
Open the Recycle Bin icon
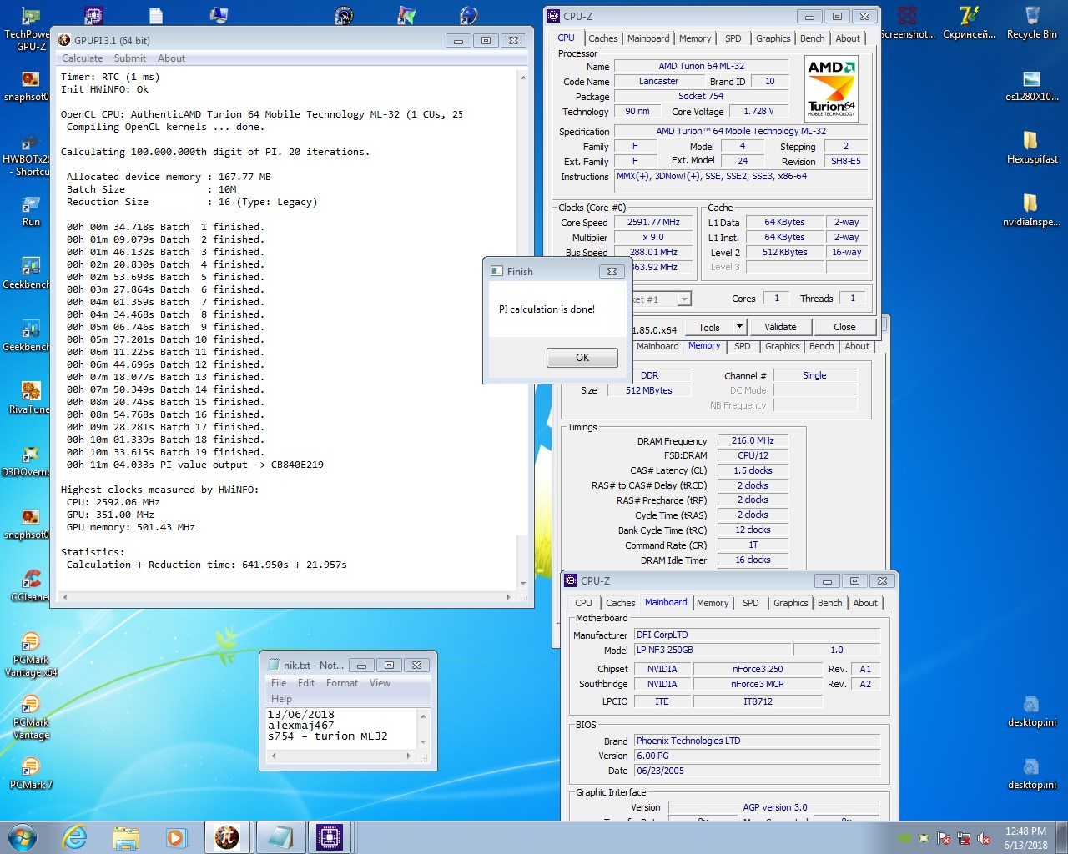(x=1032, y=23)
